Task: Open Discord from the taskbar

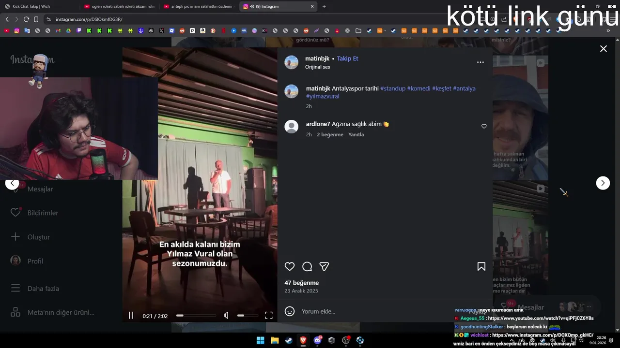Action: (317, 340)
